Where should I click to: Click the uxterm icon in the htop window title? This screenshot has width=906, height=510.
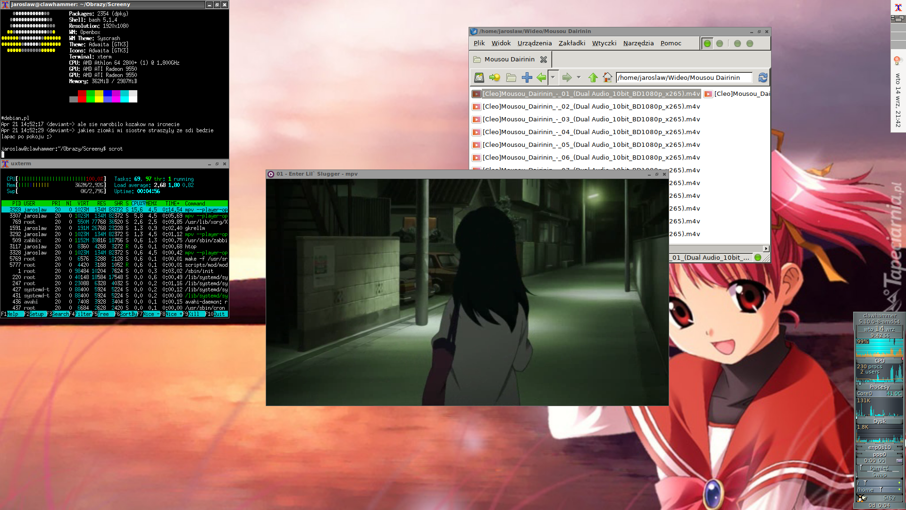coord(5,164)
